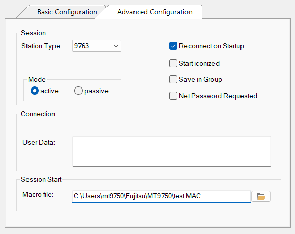
Task: Click the Net Password Requested label
Action: point(218,96)
